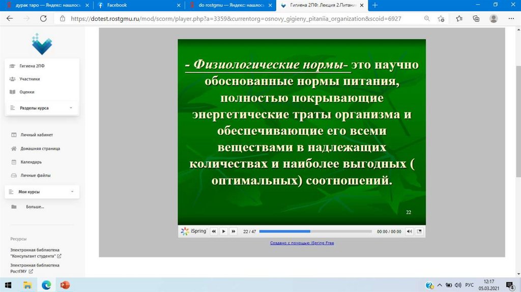Go to Домашняя страница

40,149
